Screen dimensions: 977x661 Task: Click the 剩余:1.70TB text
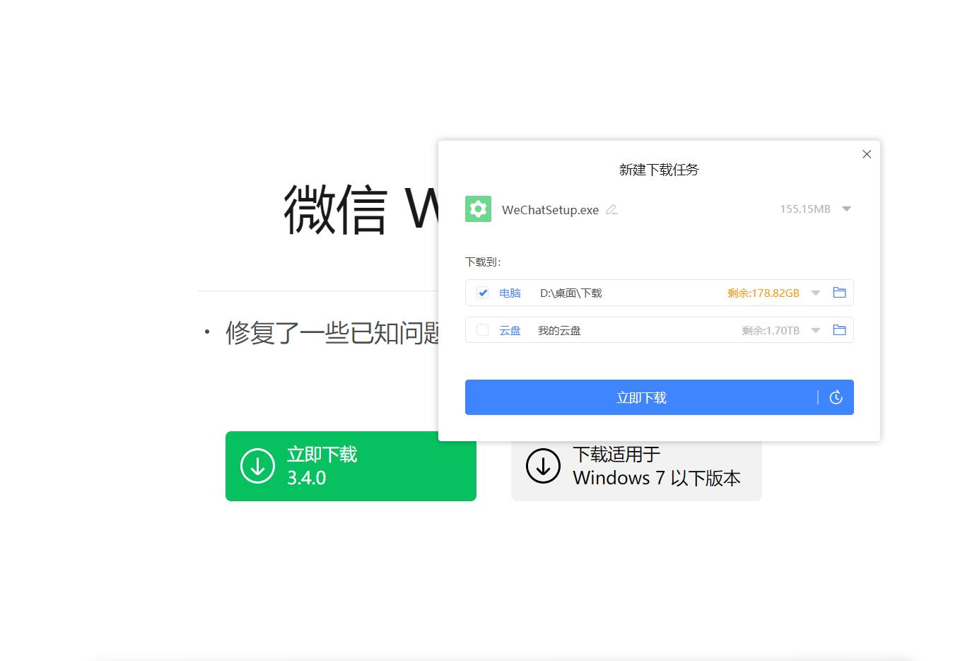click(771, 330)
